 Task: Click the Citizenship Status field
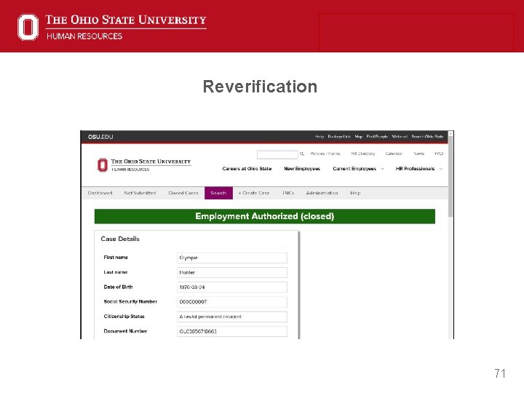[232, 317]
